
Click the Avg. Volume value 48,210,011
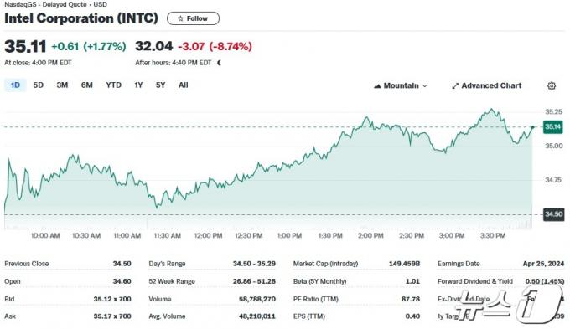[257, 316]
